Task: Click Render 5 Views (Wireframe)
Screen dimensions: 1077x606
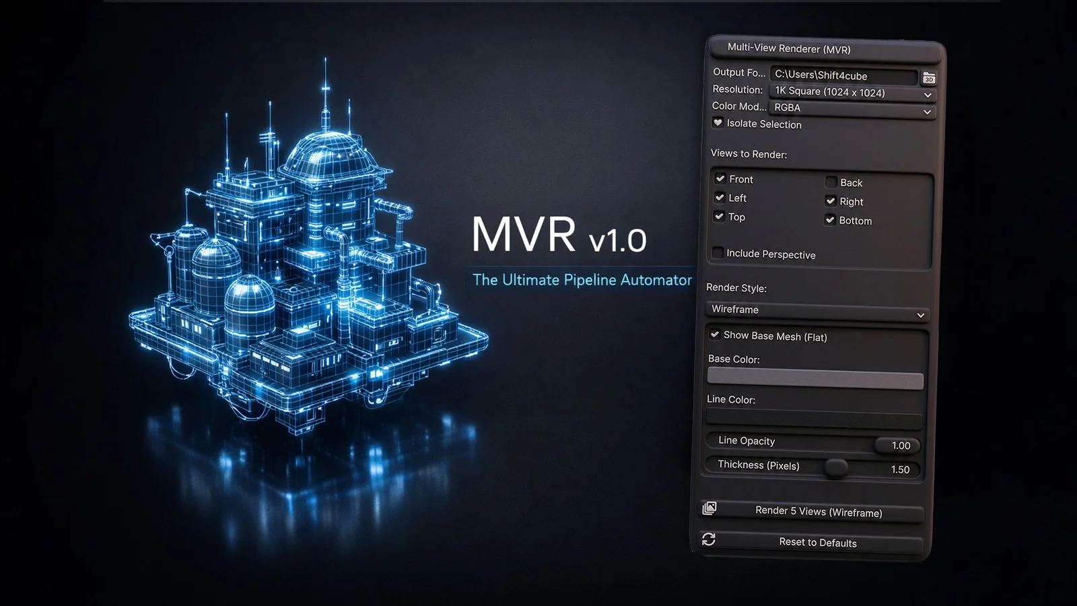Action: (x=819, y=512)
